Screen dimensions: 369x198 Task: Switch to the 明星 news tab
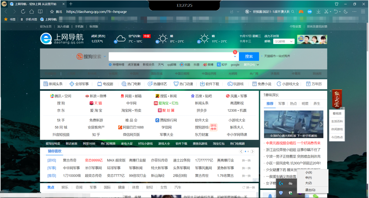[x=305, y=104]
